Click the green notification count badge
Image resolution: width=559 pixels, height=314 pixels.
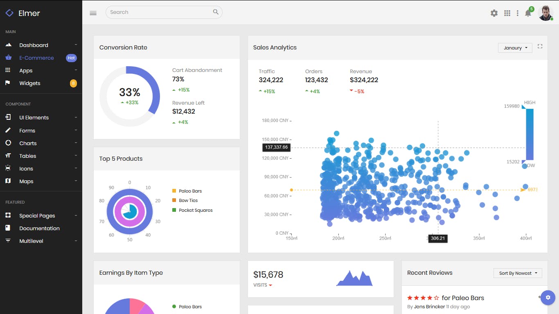(x=531, y=9)
